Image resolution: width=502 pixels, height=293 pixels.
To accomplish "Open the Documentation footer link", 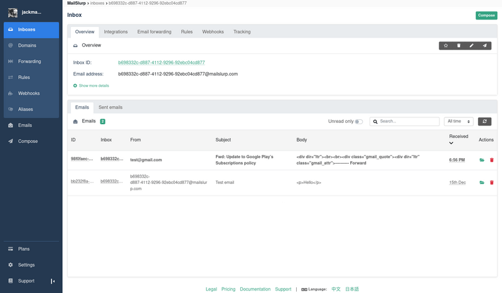I will tap(255, 289).
